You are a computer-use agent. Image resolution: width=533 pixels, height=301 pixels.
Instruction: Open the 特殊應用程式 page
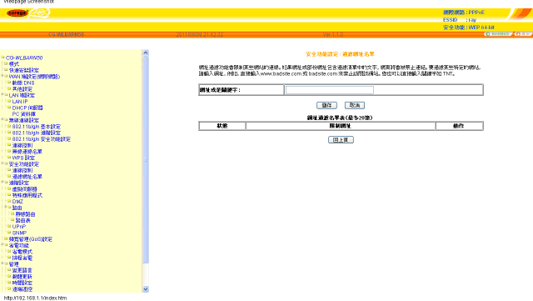[27, 195]
